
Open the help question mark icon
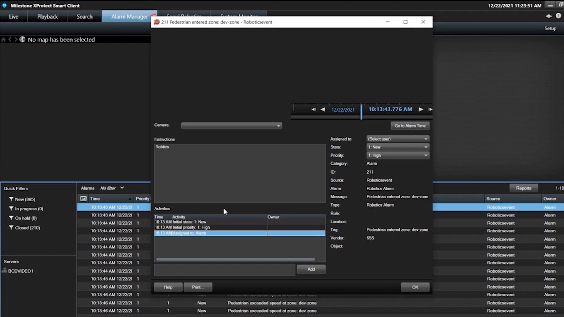click(558, 16)
